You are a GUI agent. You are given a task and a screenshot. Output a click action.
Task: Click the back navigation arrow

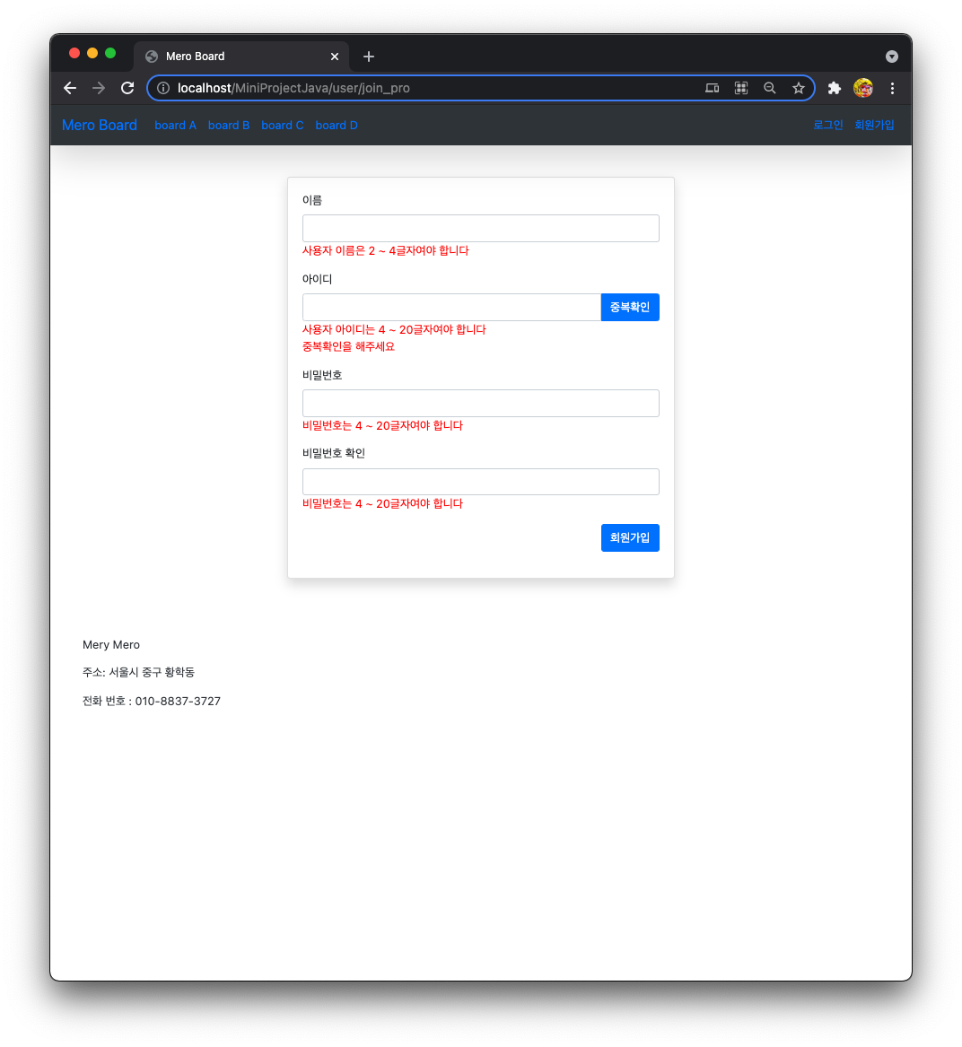tap(70, 88)
